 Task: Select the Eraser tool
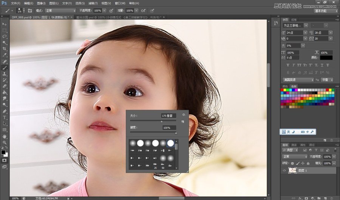pyautogui.click(x=4, y=86)
